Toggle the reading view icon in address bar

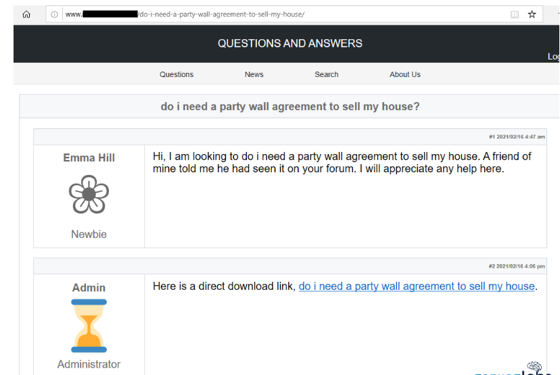click(515, 14)
